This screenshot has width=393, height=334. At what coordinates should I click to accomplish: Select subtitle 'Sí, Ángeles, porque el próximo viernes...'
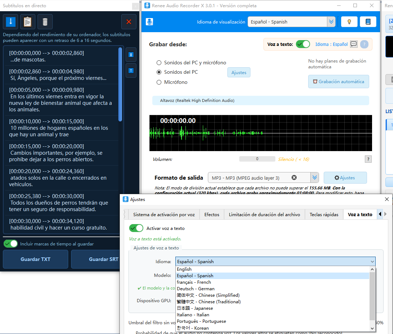[x=62, y=75]
